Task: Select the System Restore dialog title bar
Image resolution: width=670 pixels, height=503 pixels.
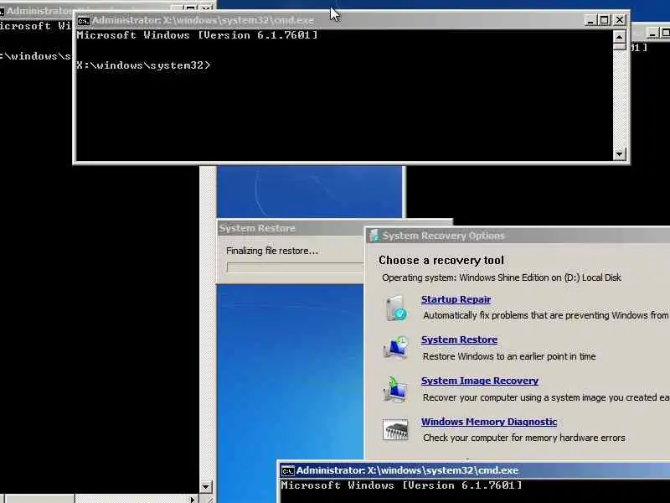Action: point(291,228)
